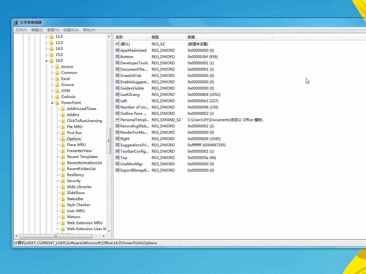Click the PersonalTemplates string value icon

117,120
